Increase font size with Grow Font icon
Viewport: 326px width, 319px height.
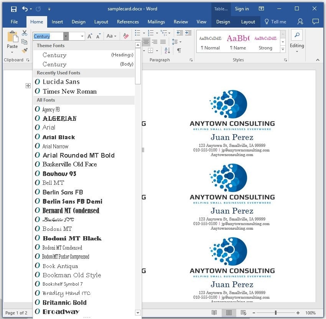tap(90, 36)
